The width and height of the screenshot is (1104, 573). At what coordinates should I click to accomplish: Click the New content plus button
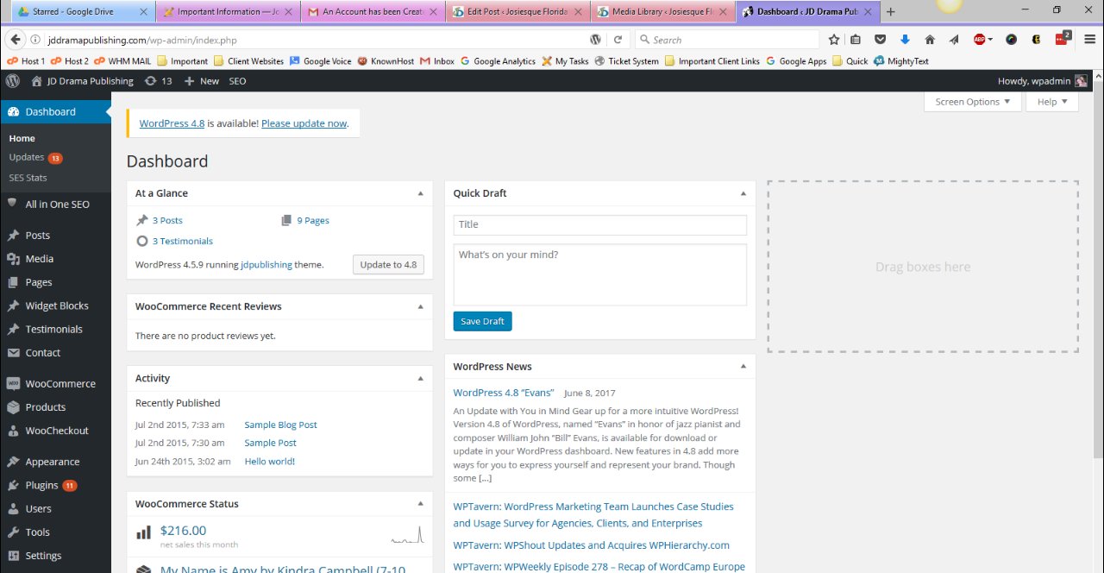pos(202,80)
